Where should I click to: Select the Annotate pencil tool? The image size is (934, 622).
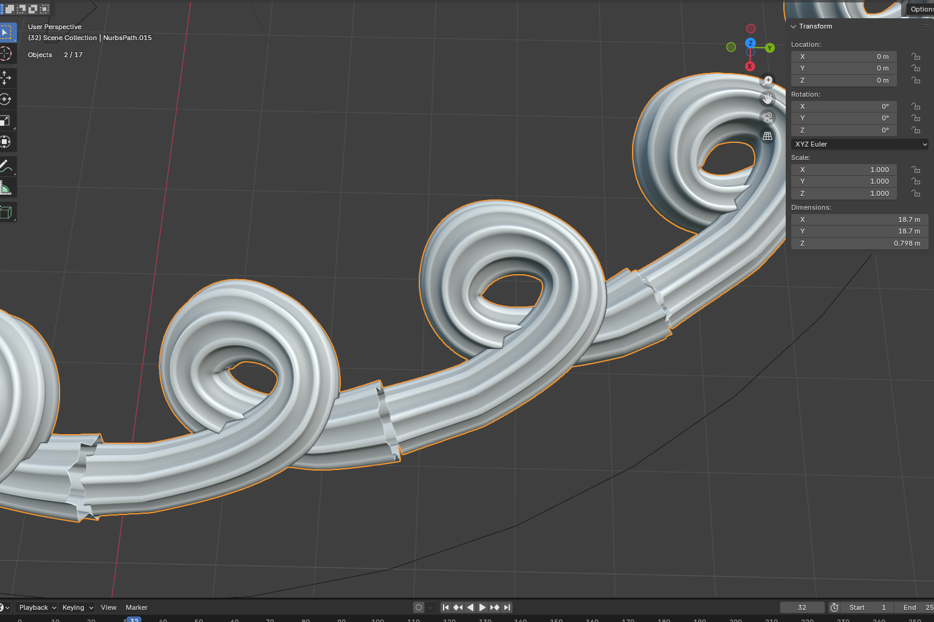[5, 166]
